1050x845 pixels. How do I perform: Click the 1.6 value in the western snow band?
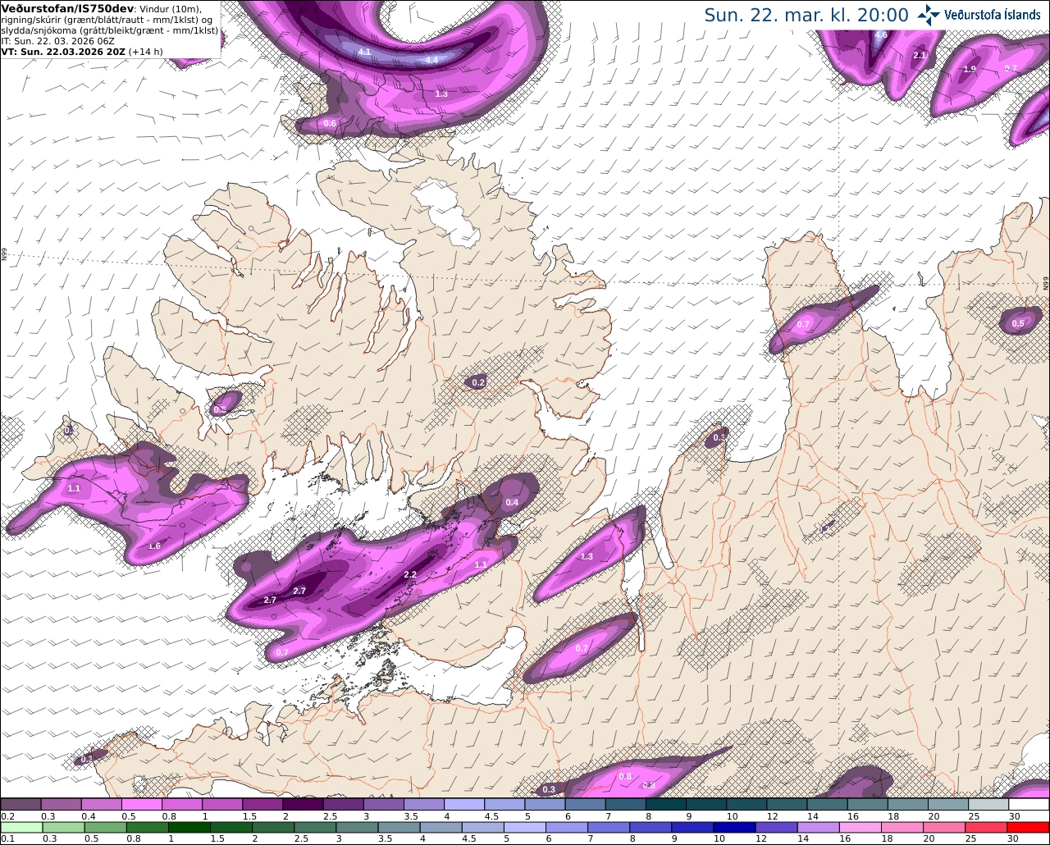click(154, 546)
